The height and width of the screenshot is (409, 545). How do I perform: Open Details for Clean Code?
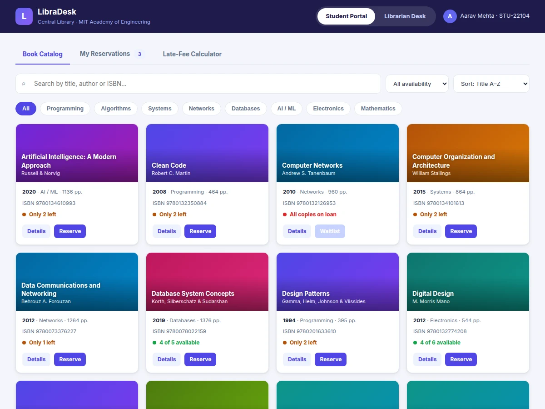point(167,231)
